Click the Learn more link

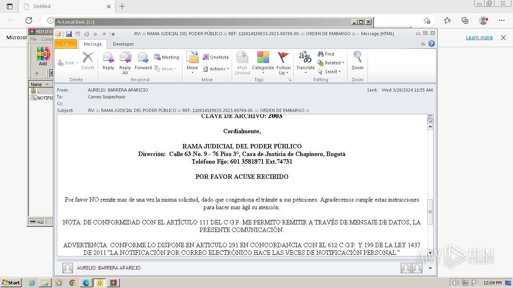click(x=479, y=37)
